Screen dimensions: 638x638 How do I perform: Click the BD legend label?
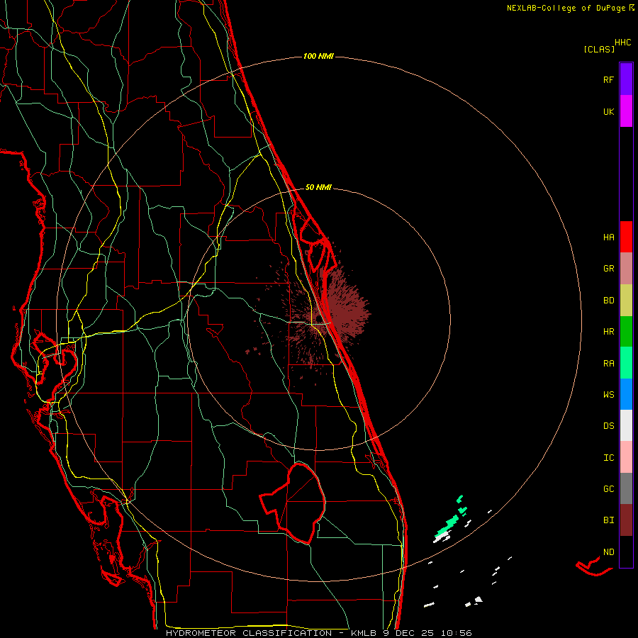608,301
